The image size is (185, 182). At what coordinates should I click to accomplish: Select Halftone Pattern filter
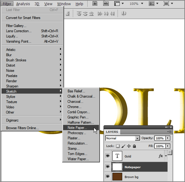[81, 122]
